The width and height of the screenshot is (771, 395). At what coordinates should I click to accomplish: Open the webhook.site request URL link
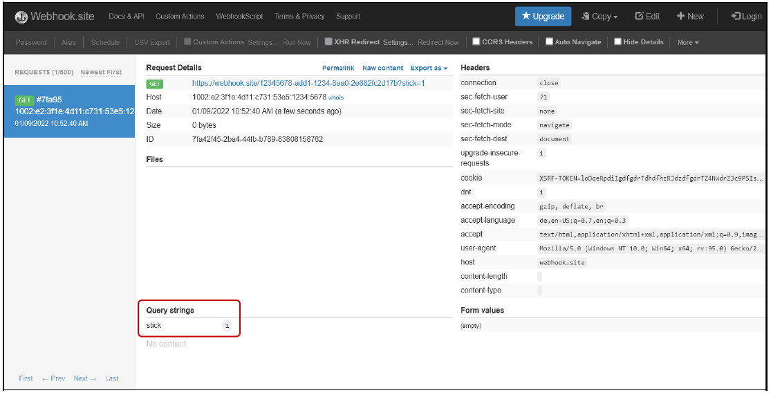(308, 83)
